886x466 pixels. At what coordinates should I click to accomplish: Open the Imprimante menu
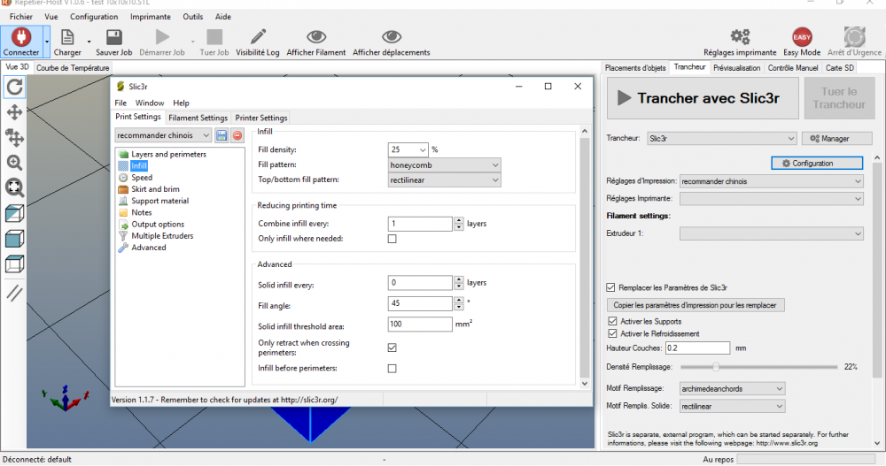point(151,17)
